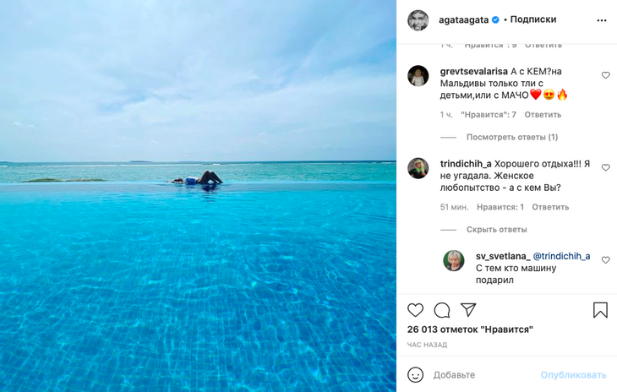Open the "Подписки" following menu
Viewport: 617px width, 392px height.
pyautogui.click(x=533, y=19)
